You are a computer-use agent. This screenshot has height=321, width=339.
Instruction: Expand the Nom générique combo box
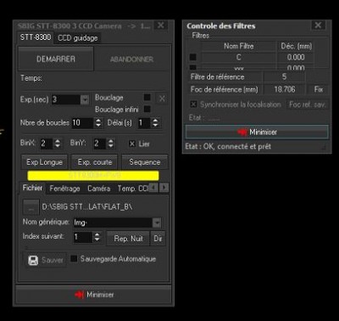[157, 222]
